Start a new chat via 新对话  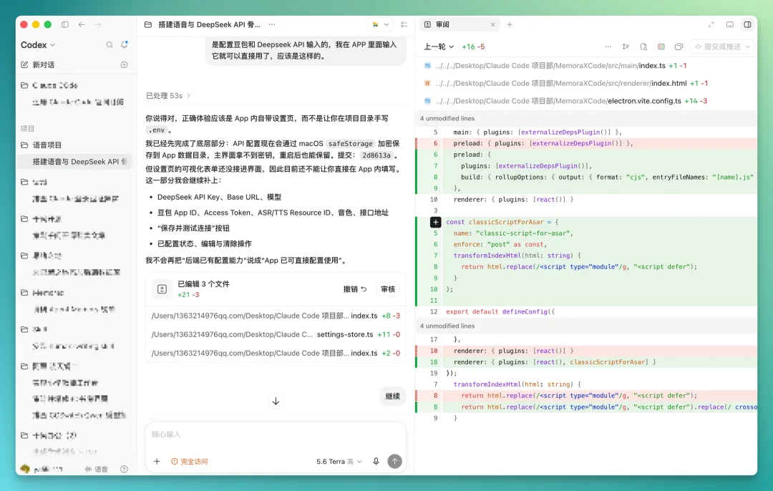[x=44, y=64]
